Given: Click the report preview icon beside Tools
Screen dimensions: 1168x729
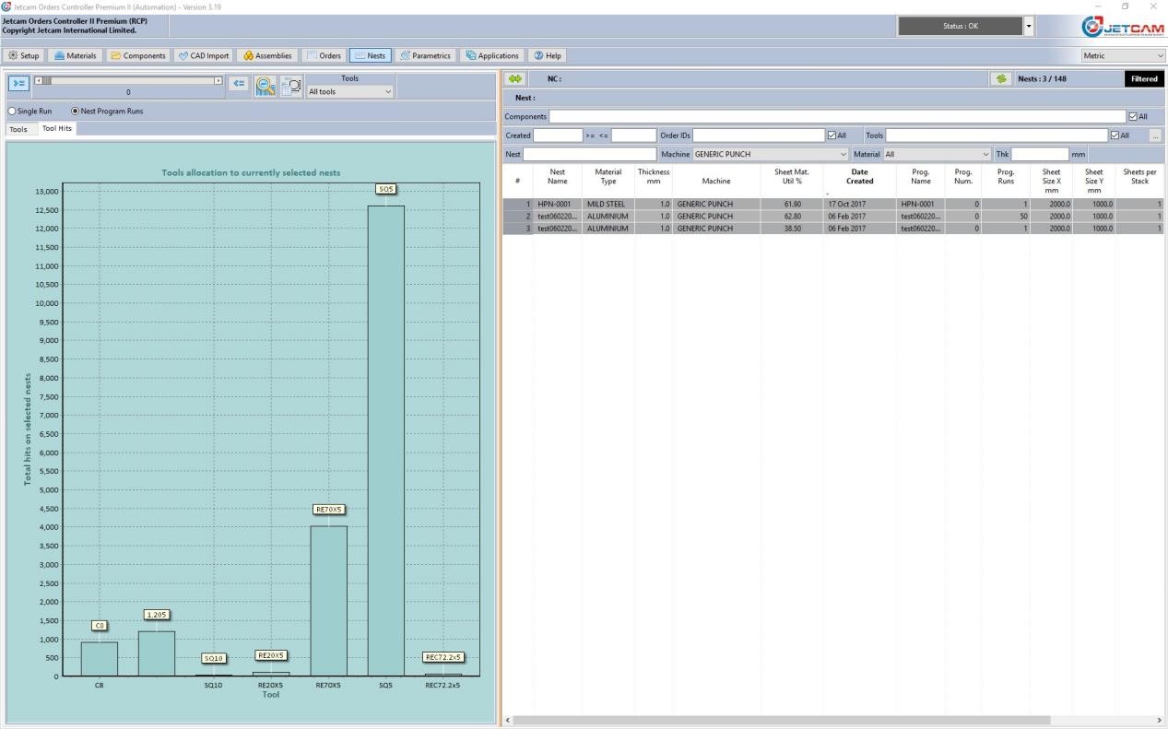Looking at the screenshot, I should 291,85.
